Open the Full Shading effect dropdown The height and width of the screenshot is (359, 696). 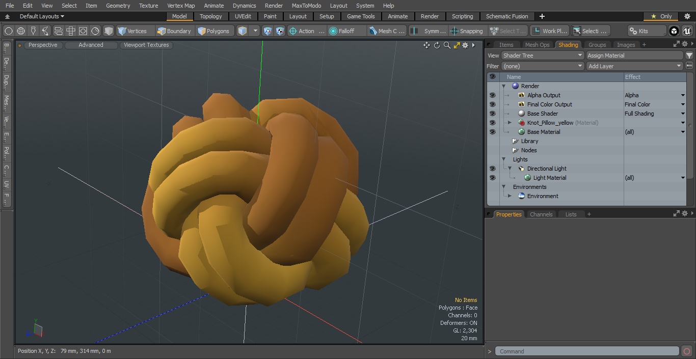683,114
